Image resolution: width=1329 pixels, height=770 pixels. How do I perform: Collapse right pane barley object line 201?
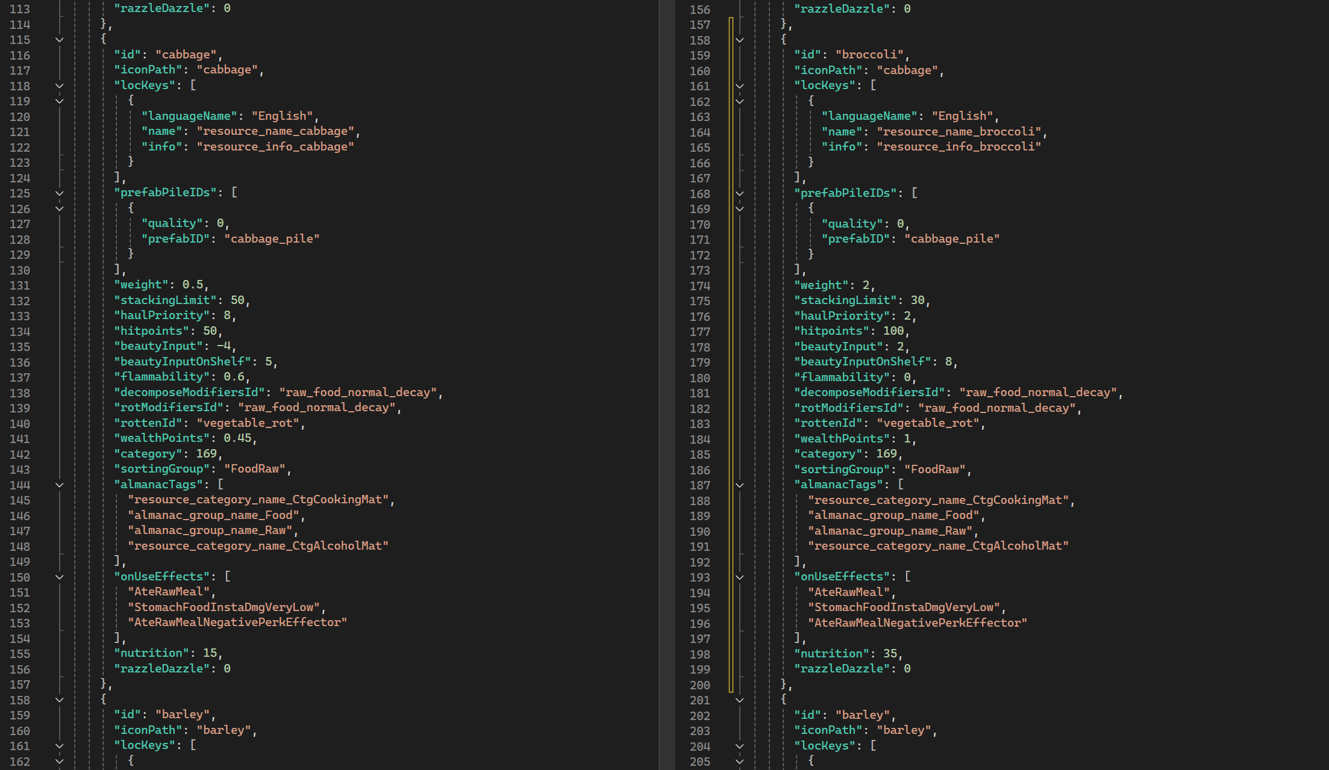click(x=740, y=700)
